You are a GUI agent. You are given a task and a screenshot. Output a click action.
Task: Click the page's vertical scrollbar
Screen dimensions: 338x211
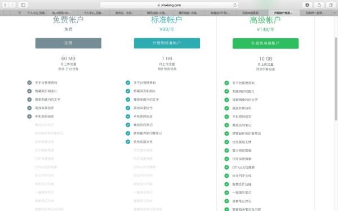click(336, 79)
